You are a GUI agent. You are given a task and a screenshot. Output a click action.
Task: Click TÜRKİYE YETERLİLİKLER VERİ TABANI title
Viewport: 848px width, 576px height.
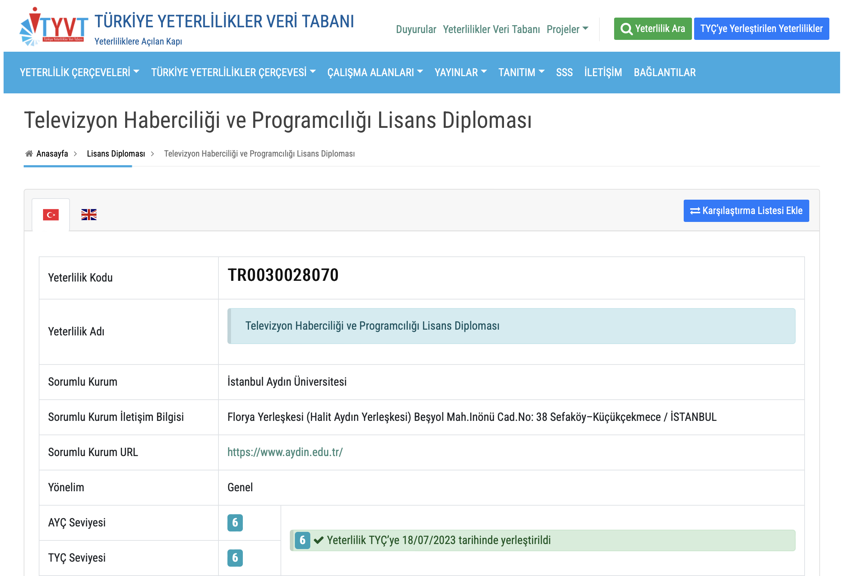click(225, 22)
